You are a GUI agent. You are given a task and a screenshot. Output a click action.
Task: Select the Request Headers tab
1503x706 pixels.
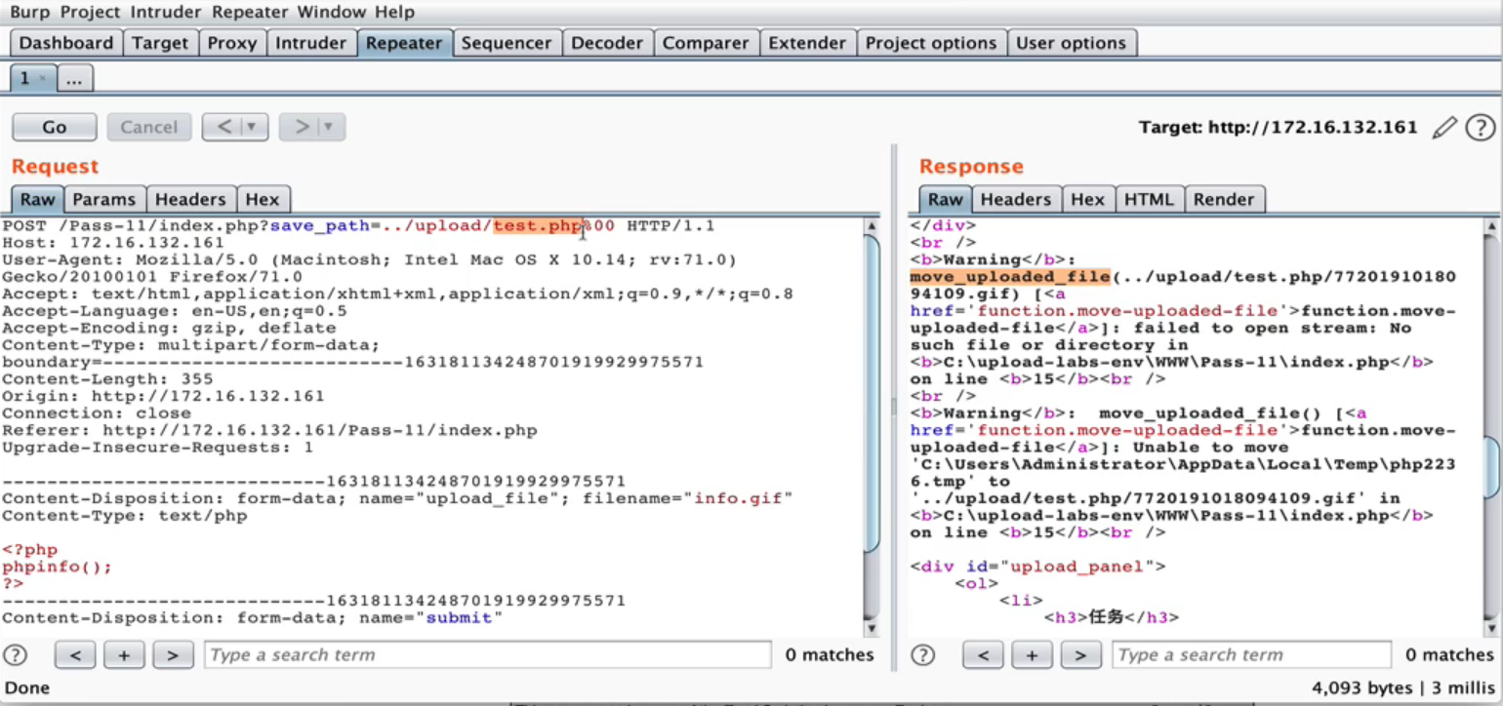(190, 199)
